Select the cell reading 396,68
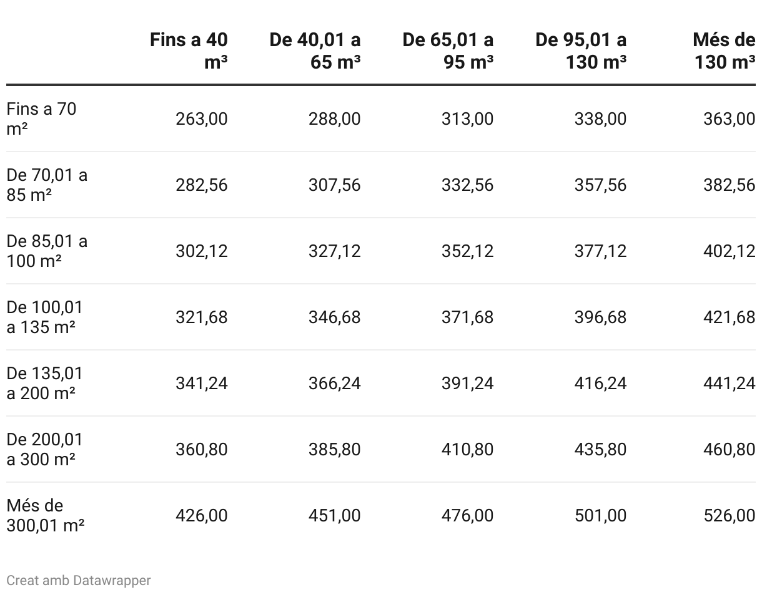Viewport: 762px width, 595px height. click(600, 317)
